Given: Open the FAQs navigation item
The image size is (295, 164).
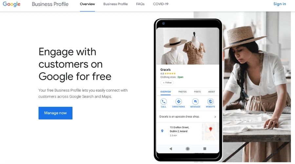Looking at the screenshot, I should pos(140,4).
